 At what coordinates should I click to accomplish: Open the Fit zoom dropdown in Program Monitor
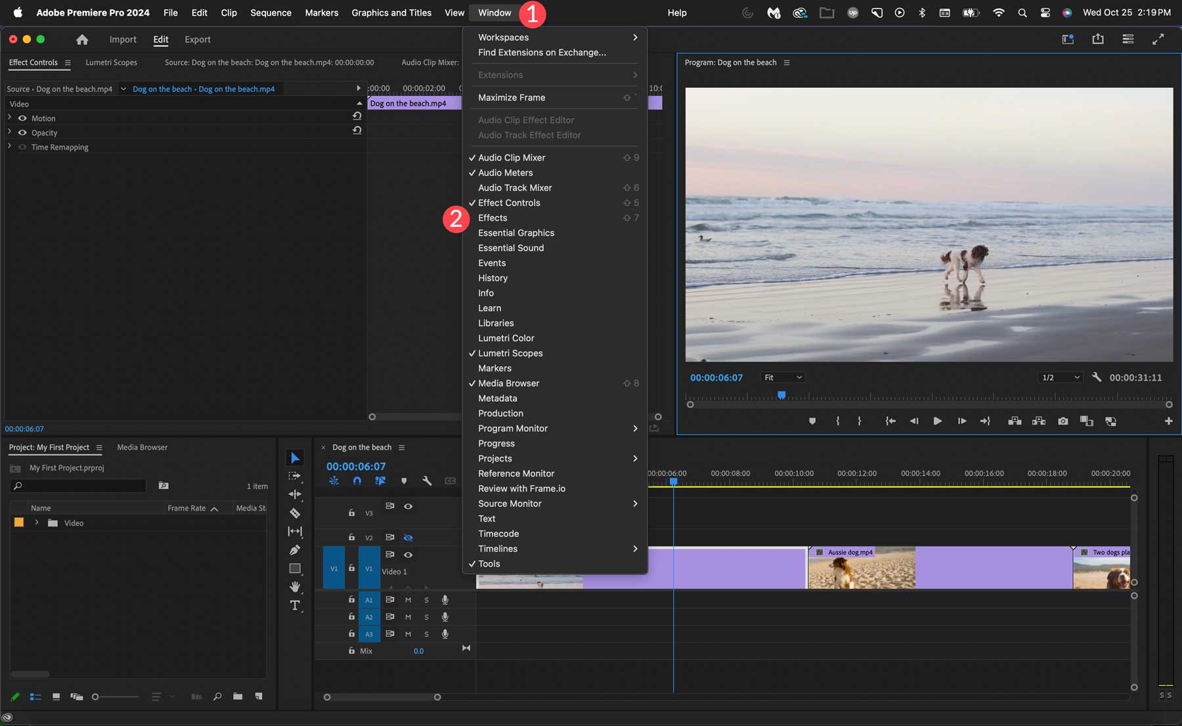[x=782, y=377]
